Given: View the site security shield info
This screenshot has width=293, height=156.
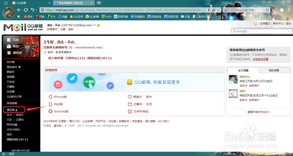Looking at the screenshot, I should coord(42,10).
